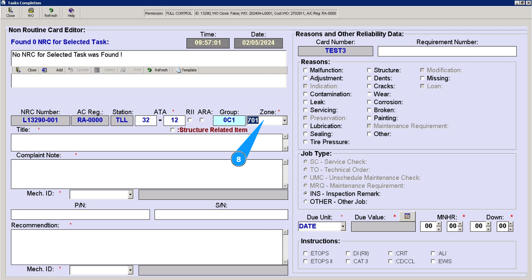Check the Missing reason
The width and height of the screenshot is (532, 280).
tap(422, 78)
